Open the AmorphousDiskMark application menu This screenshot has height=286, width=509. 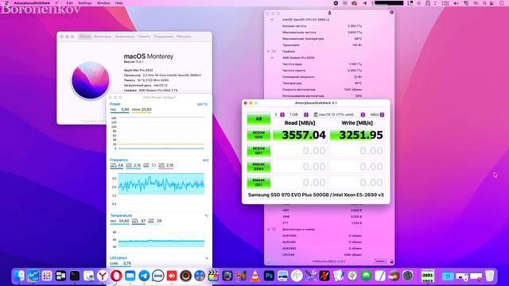32,3
